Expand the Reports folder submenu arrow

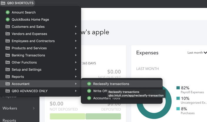tap(76, 76)
